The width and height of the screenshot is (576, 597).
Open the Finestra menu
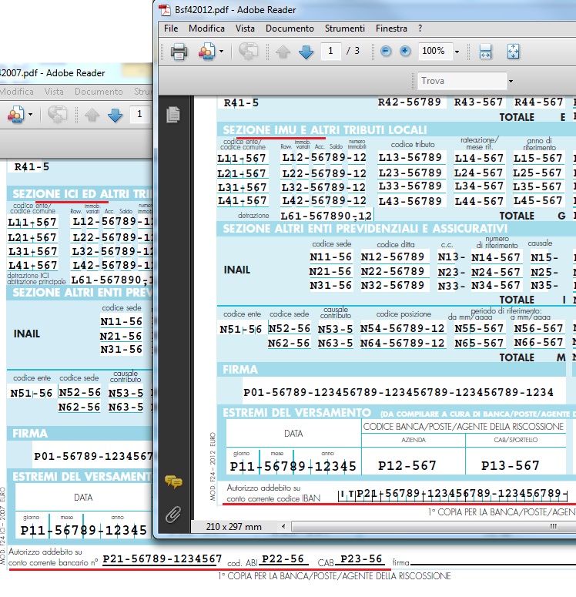[391, 29]
